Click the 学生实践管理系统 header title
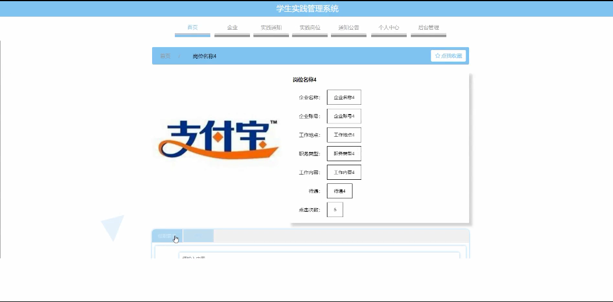Viewport: 613px width, 302px height. [x=307, y=9]
